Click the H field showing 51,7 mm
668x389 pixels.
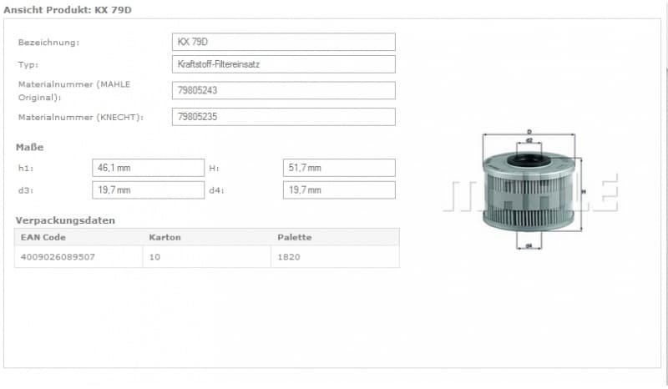tap(339, 168)
